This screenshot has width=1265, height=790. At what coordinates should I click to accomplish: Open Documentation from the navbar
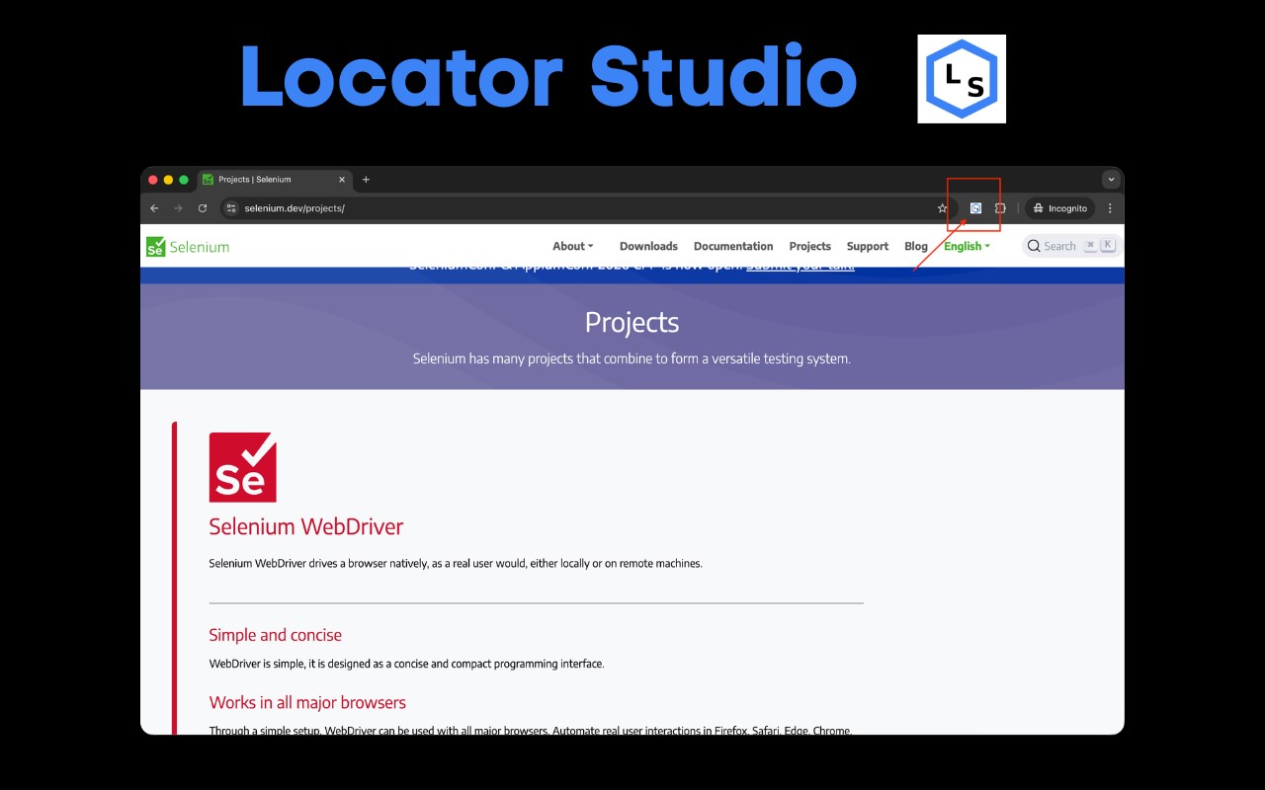733,246
